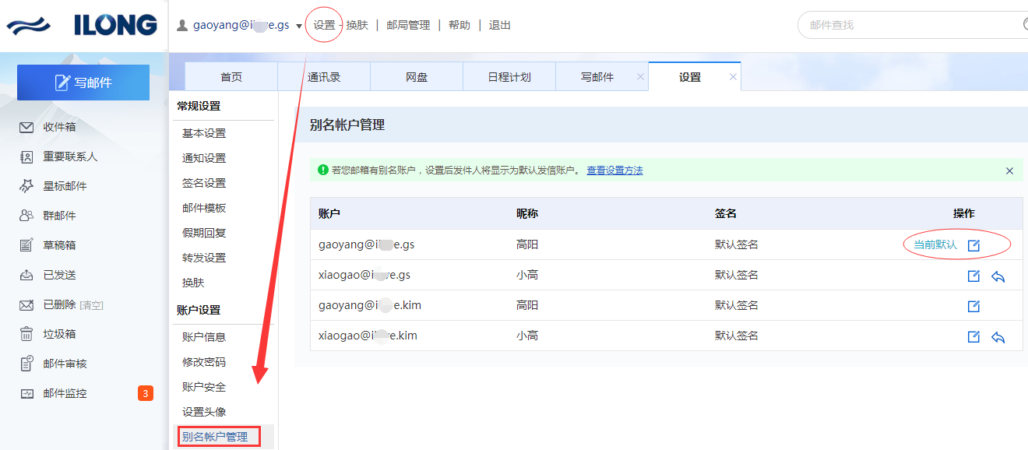The image size is (1028, 450).
Task: Click 清空 next to 已删除
Action: 91,305
